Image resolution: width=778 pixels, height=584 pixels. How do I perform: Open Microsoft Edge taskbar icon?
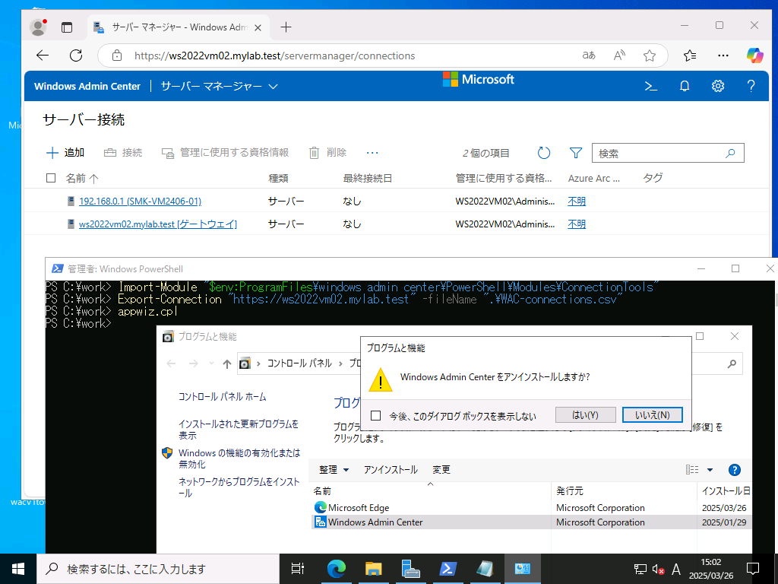336,569
